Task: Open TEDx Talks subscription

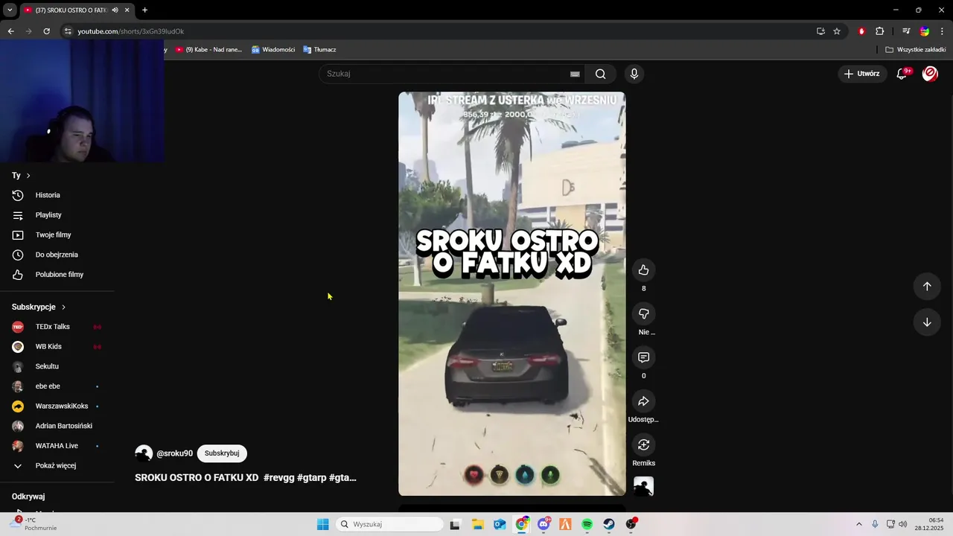Action: [x=57, y=327]
